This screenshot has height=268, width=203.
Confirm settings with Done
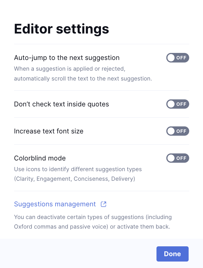click(172, 254)
